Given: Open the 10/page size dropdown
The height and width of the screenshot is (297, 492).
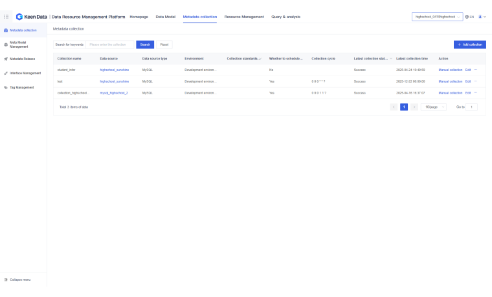Looking at the screenshot, I should coord(433,107).
